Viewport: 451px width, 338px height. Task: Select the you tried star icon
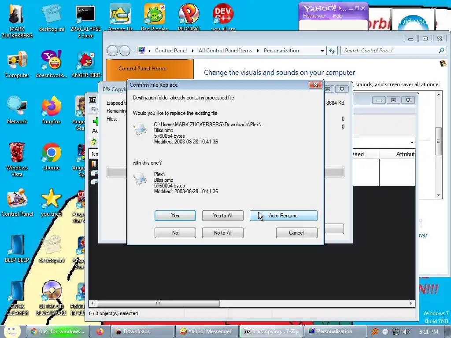point(52,202)
